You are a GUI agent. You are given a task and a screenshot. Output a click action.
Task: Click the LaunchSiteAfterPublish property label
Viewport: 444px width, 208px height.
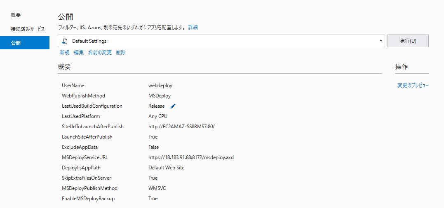point(87,137)
